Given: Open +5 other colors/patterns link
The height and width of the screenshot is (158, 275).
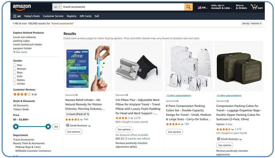Looking at the screenshot, I should pos(229,95).
